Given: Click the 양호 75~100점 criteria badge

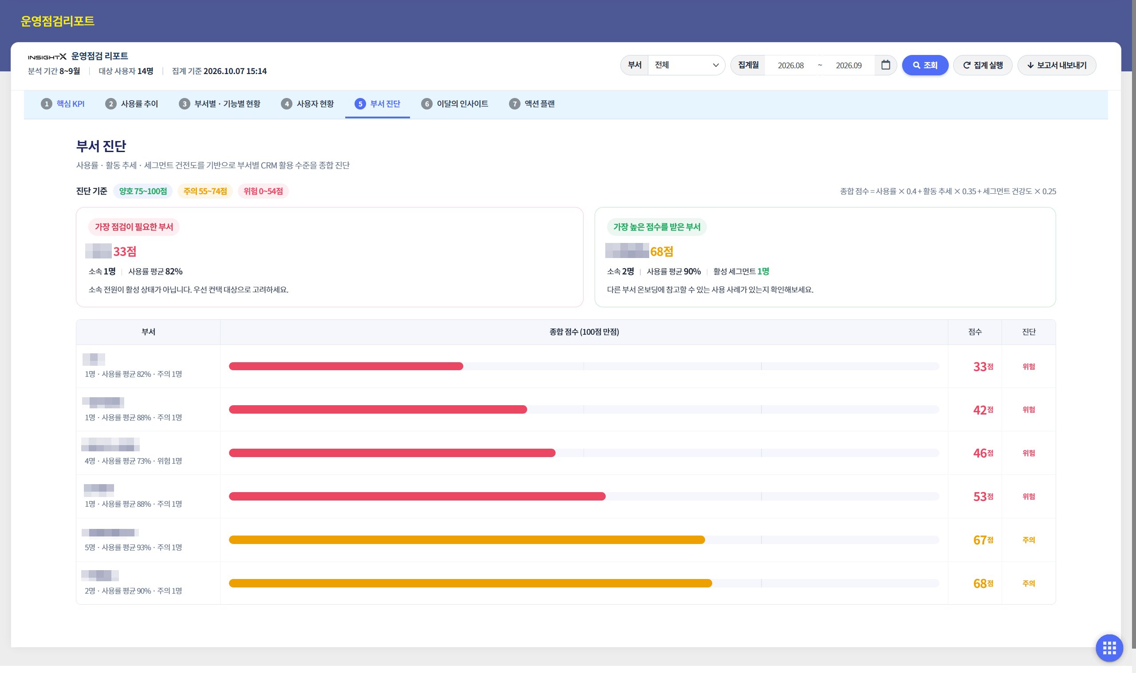Looking at the screenshot, I should pos(143,191).
